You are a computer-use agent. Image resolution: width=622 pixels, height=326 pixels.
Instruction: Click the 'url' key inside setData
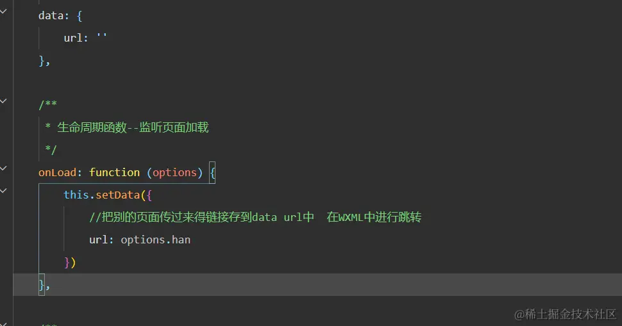[99, 240]
